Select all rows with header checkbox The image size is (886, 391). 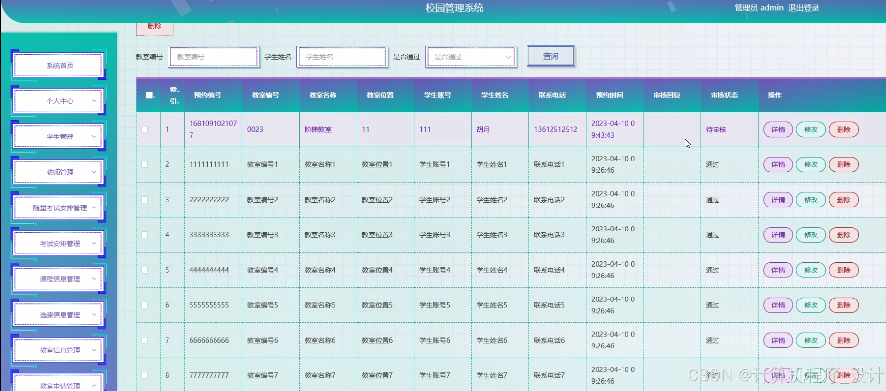click(149, 95)
